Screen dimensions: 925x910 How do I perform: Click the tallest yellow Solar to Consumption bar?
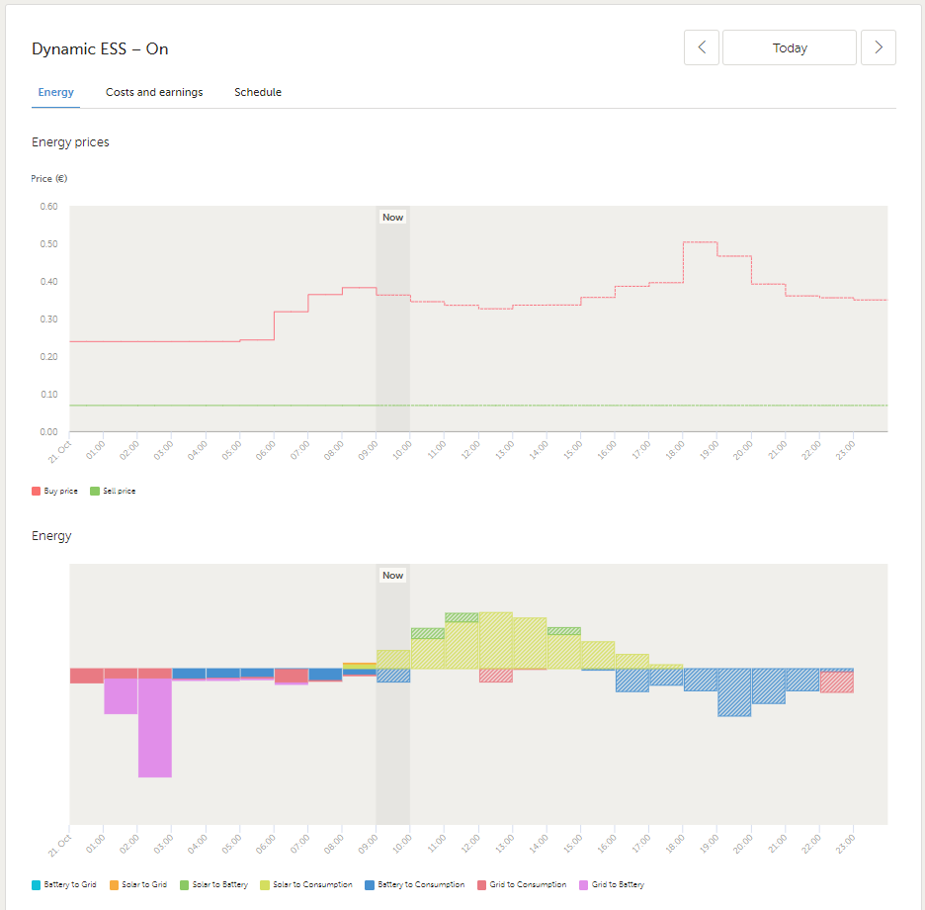[x=495, y=640]
